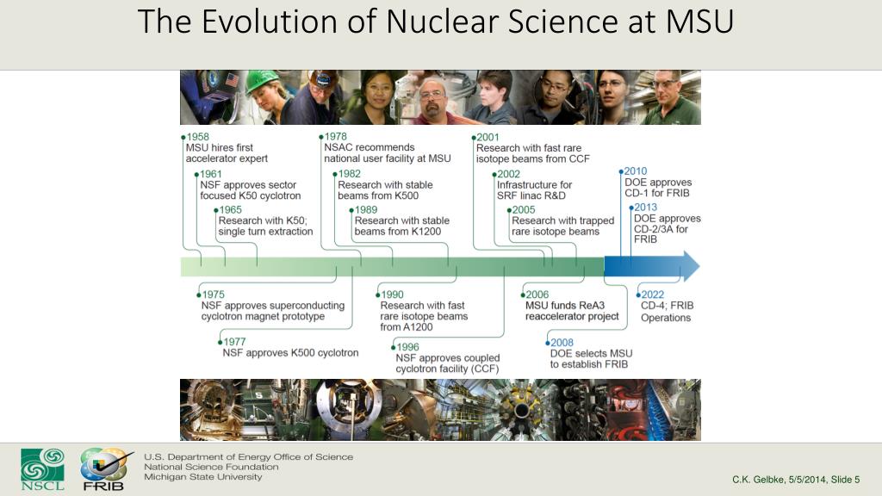Screen dimensions: 882x496
Task: Click the 2008 timeline year
Action: 562,343
